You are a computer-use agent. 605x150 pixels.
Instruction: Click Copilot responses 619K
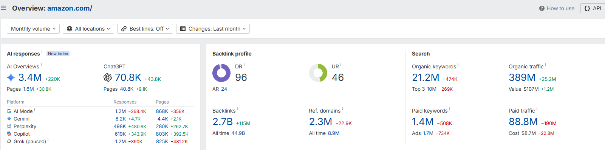(121, 134)
